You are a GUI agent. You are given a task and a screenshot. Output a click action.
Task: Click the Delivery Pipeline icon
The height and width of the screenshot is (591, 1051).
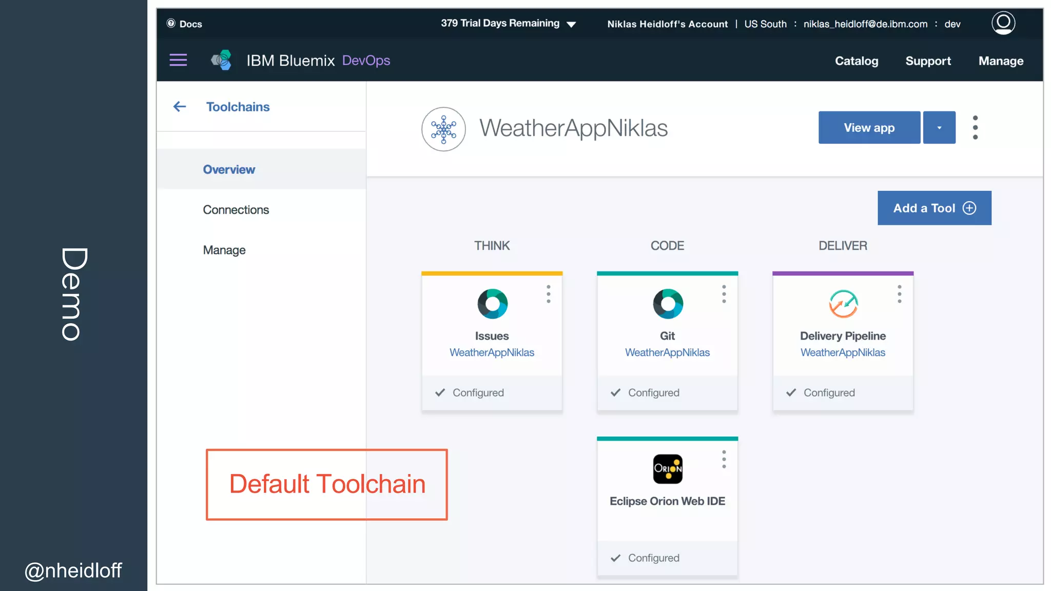pos(843,304)
